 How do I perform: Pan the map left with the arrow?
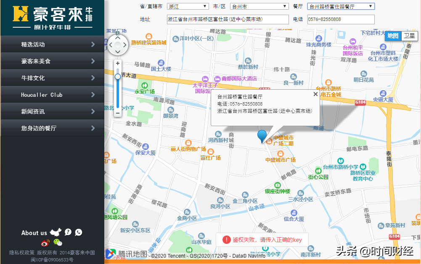pos(111,45)
